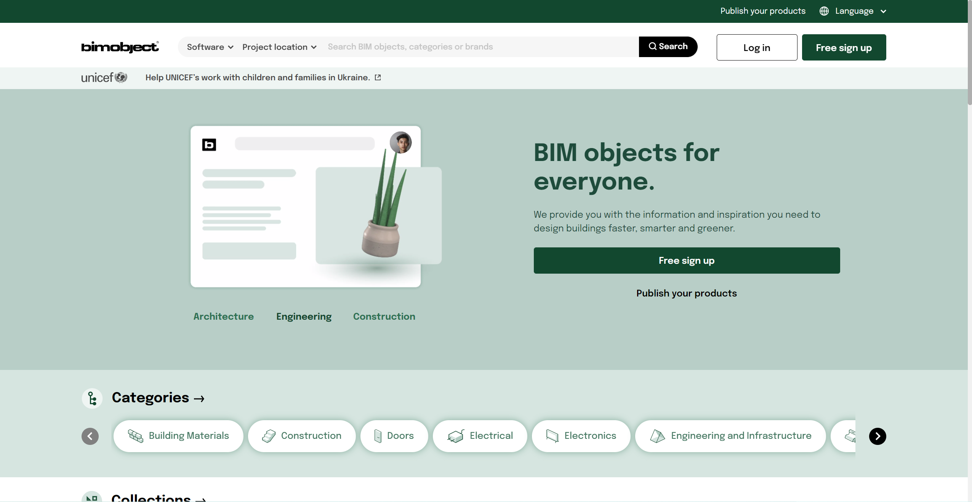
Task: Click the Doors category icon
Action: (x=378, y=436)
